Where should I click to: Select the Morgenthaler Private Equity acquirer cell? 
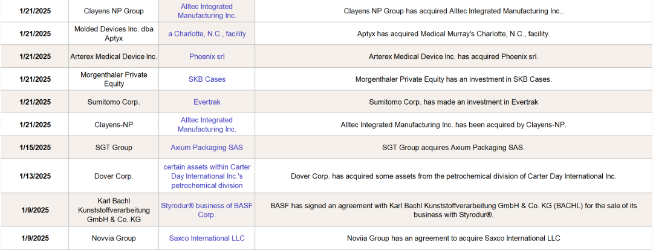pos(114,79)
